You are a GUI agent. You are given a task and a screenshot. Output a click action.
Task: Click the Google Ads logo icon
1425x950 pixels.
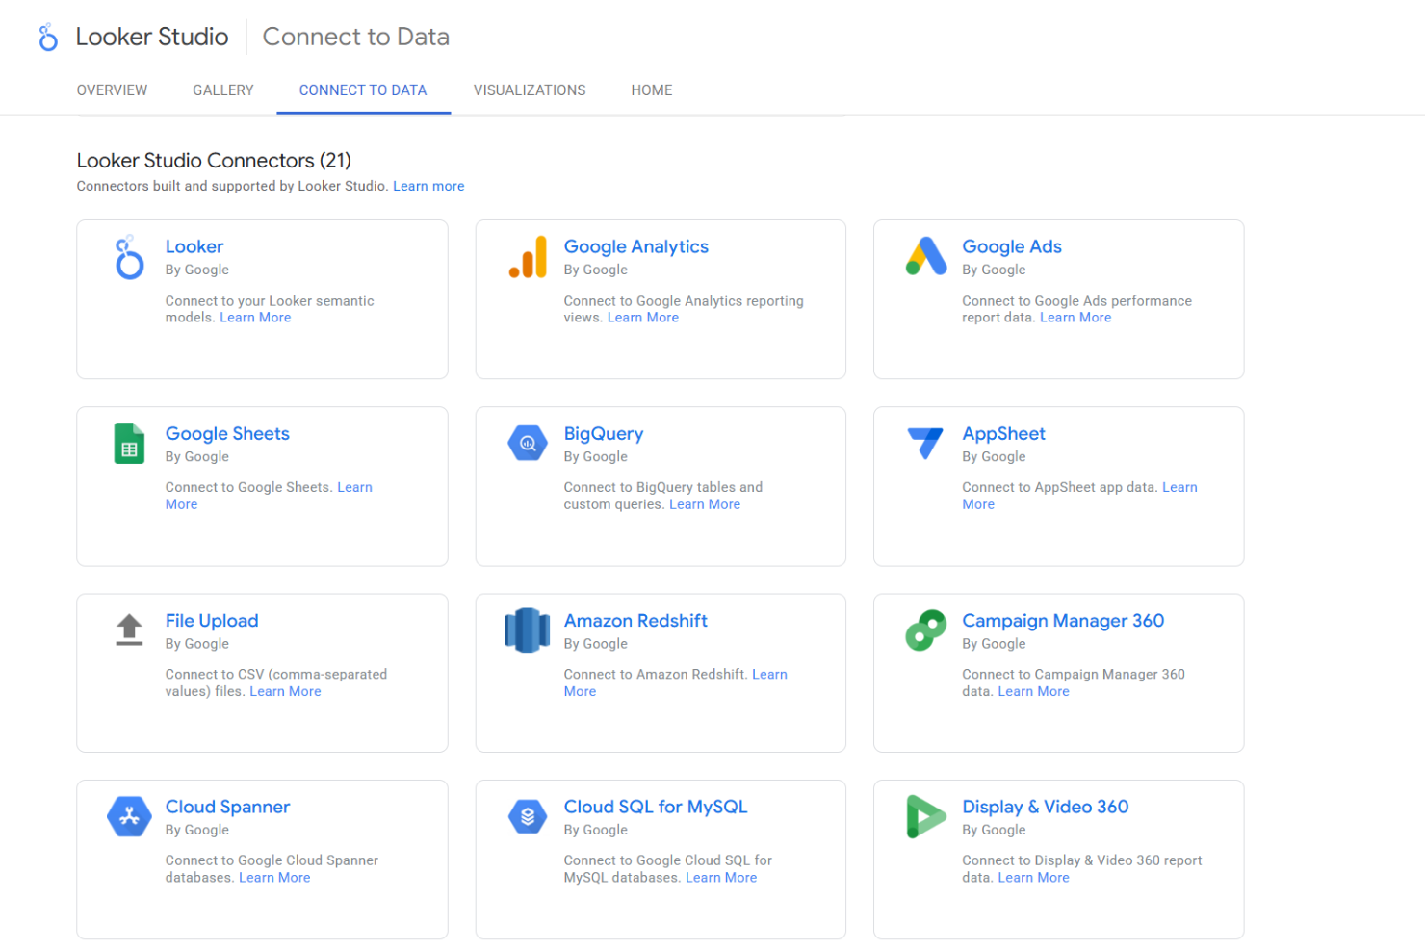pos(926,256)
